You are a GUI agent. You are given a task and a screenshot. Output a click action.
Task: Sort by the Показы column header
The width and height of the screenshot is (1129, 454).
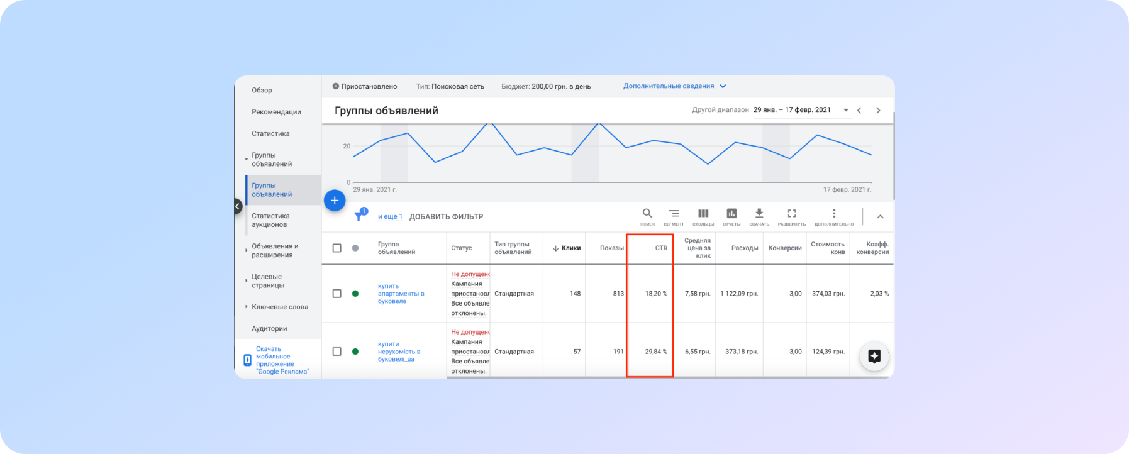click(x=611, y=248)
